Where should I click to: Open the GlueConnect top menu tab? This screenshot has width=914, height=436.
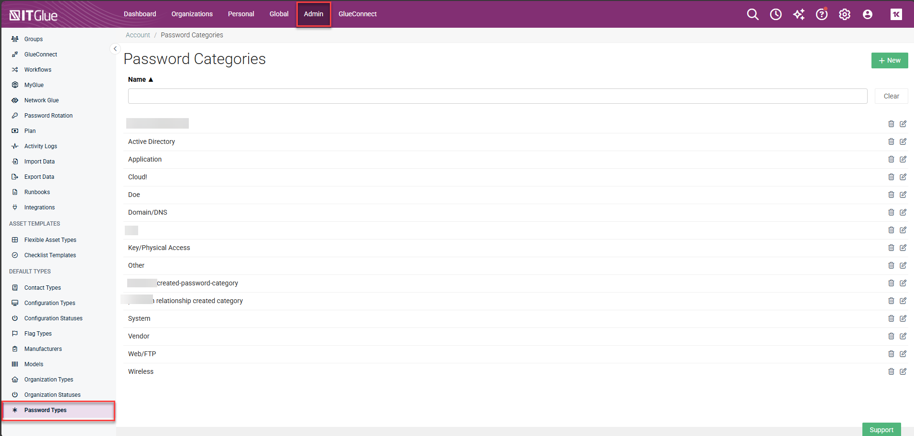pyautogui.click(x=357, y=14)
